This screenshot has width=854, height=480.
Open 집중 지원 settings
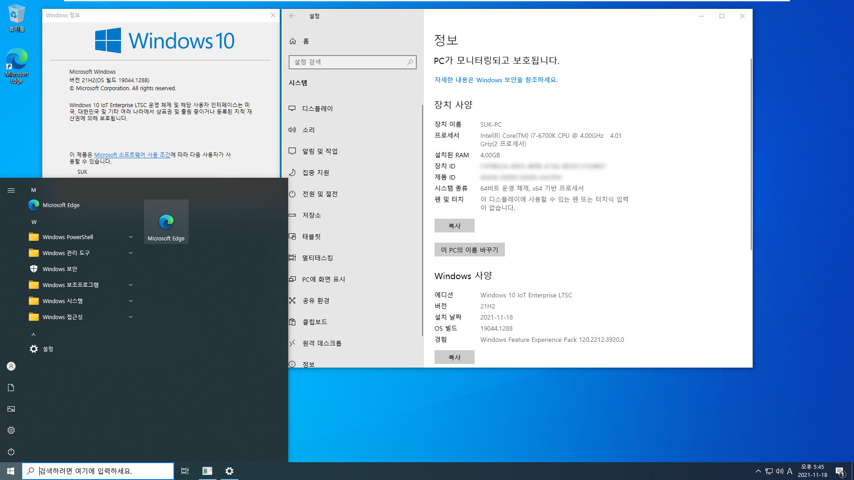(316, 172)
